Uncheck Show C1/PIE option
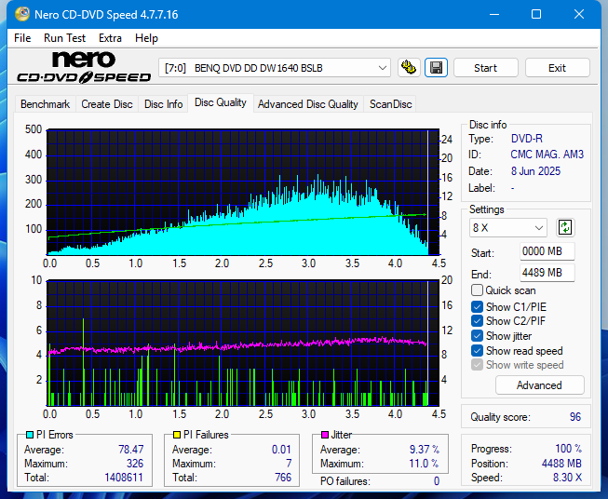Viewport: 608px width, 499px height. (x=478, y=306)
